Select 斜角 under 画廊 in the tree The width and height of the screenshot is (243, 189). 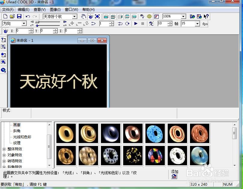(17, 131)
